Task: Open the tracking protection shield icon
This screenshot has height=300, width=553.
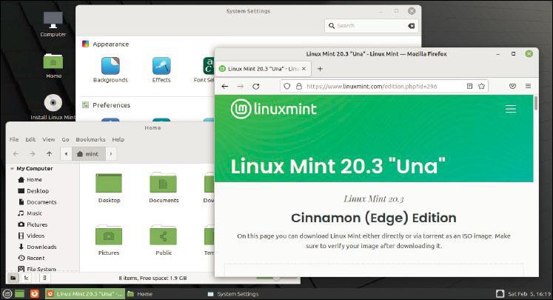Action: click(287, 86)
